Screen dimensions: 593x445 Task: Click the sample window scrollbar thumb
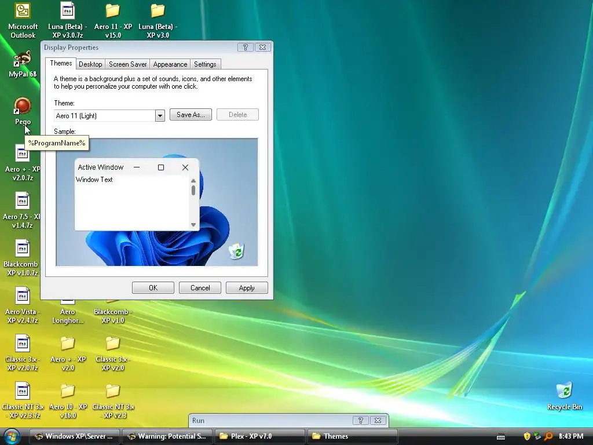pyautogui.click(x=193, y=190)
